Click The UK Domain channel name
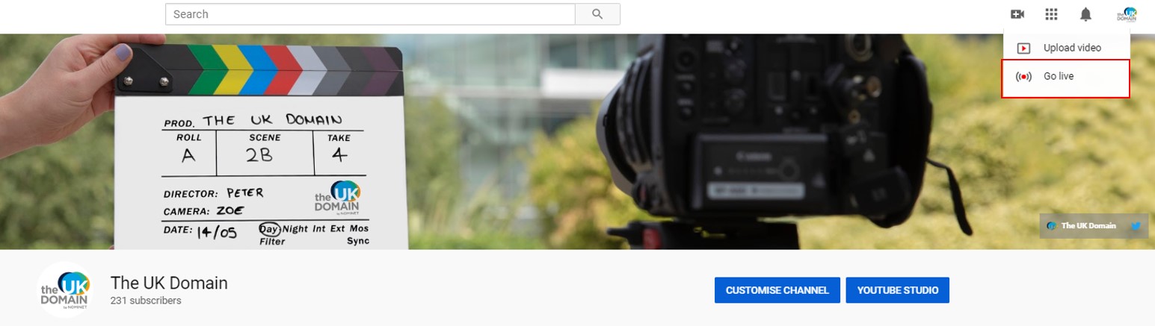1155x326 pixels. 169,283
